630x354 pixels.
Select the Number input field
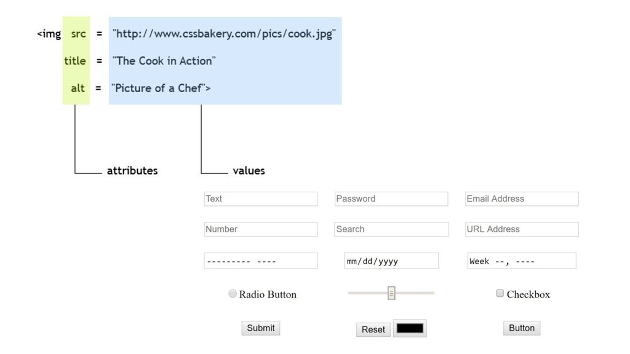coord(260,229)
